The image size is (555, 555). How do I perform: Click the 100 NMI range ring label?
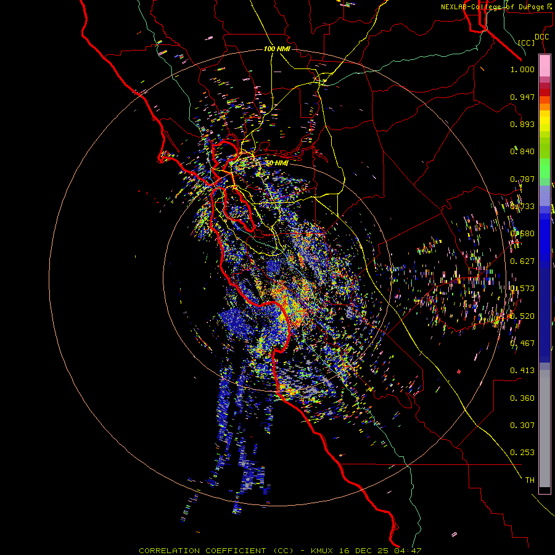click(277, 49)
